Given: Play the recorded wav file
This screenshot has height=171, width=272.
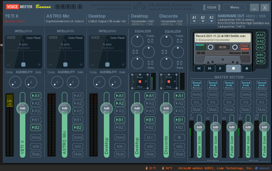Looking at the screenshot, I should coord(220,68).
